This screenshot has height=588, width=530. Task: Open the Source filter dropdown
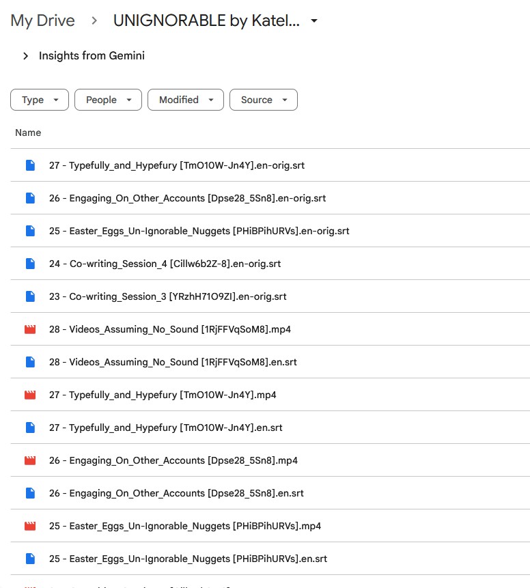pos(263,100)
